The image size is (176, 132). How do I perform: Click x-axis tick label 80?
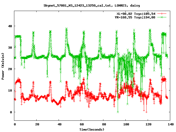click(104, 124)
